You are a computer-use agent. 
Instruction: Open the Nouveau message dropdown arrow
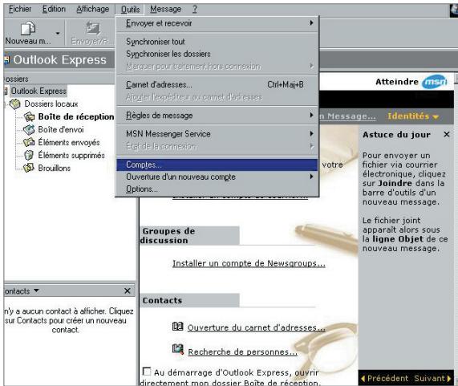(x=58, y=34)
